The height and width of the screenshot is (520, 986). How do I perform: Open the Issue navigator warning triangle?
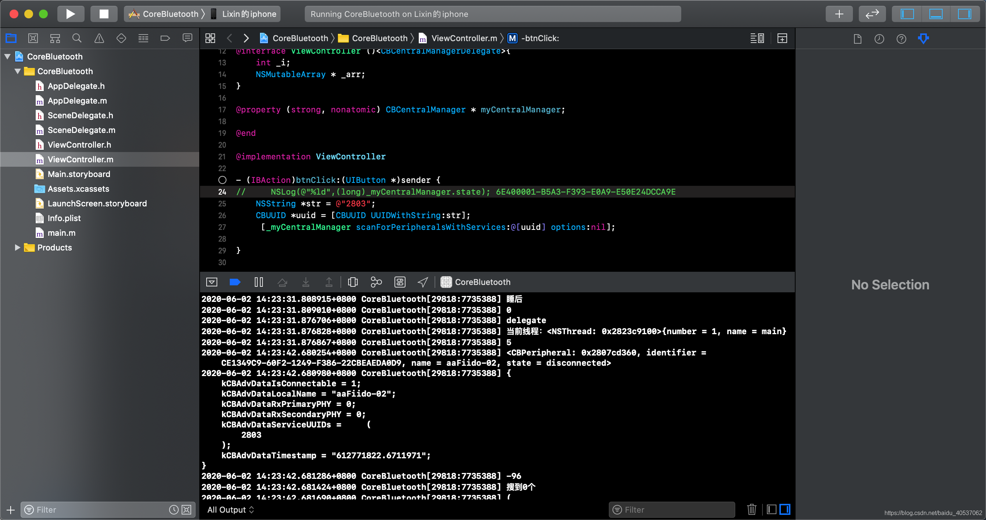(99, 38)
